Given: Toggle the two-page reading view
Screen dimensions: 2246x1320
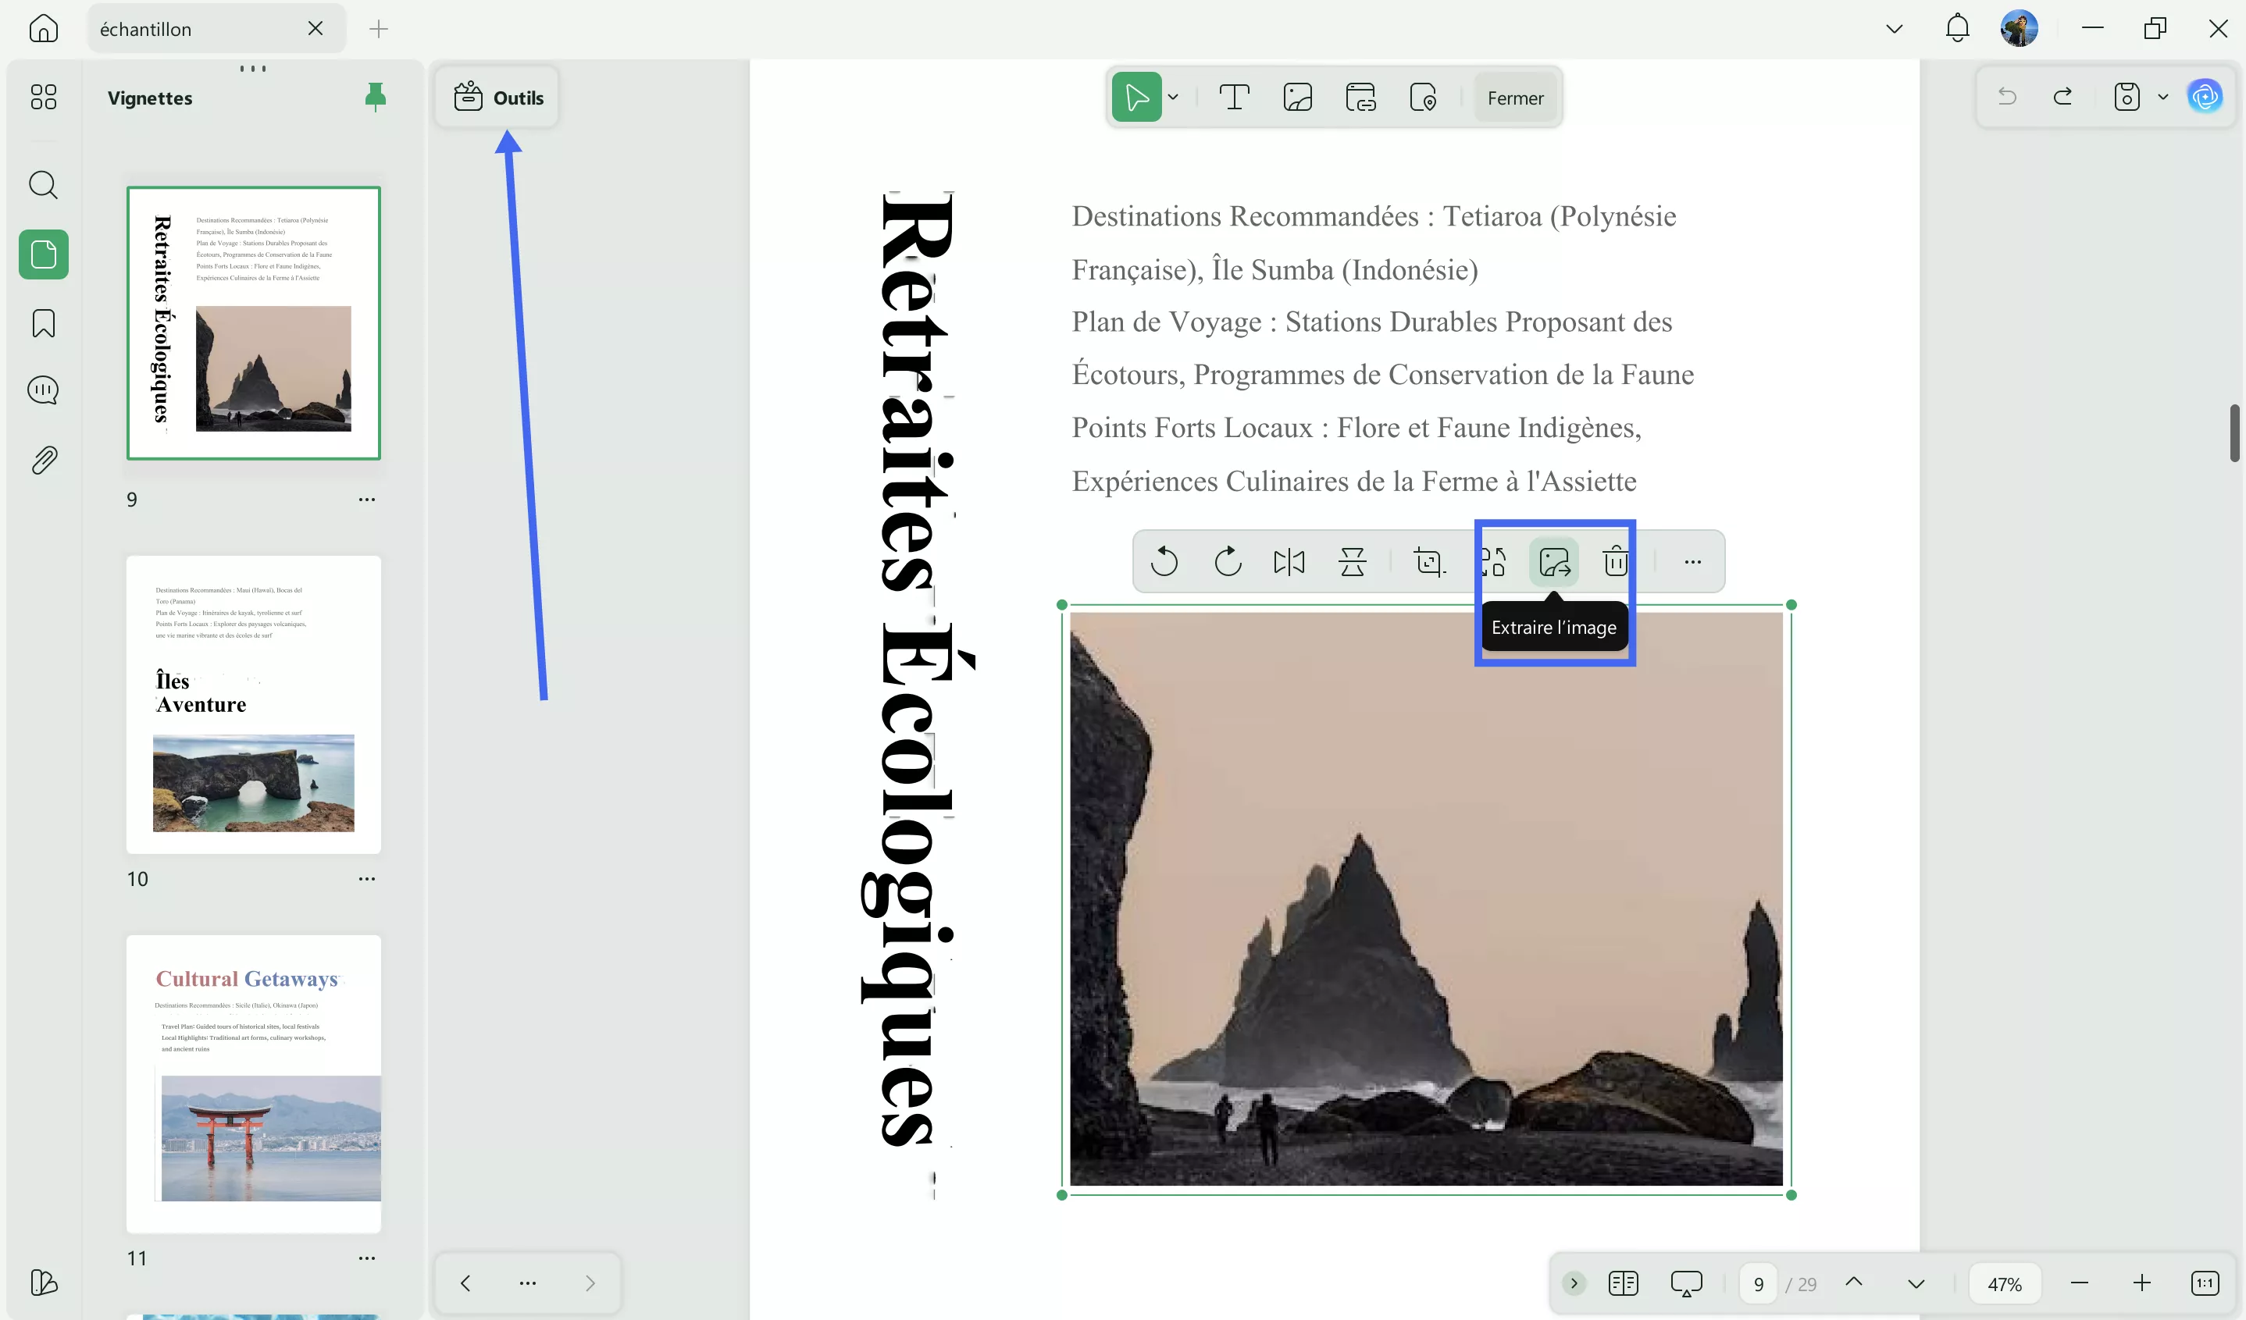Looking at the screenshot, I should 1623,1283.
